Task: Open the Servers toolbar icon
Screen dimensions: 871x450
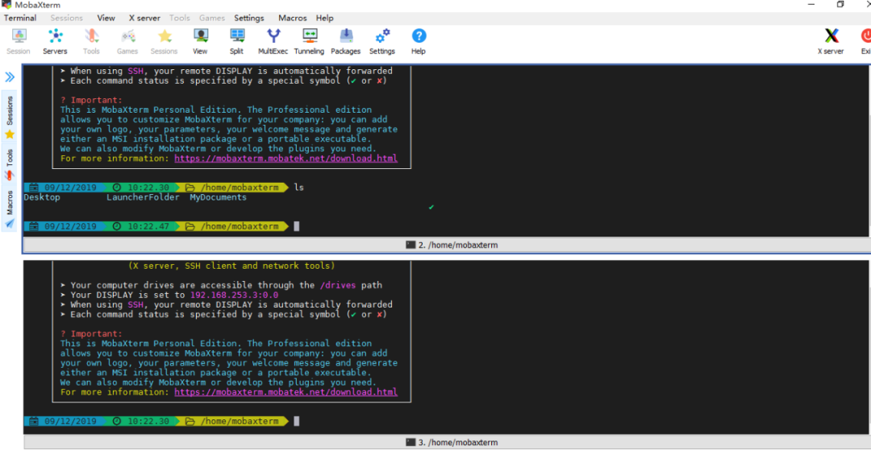Action: tap(55, 42)
